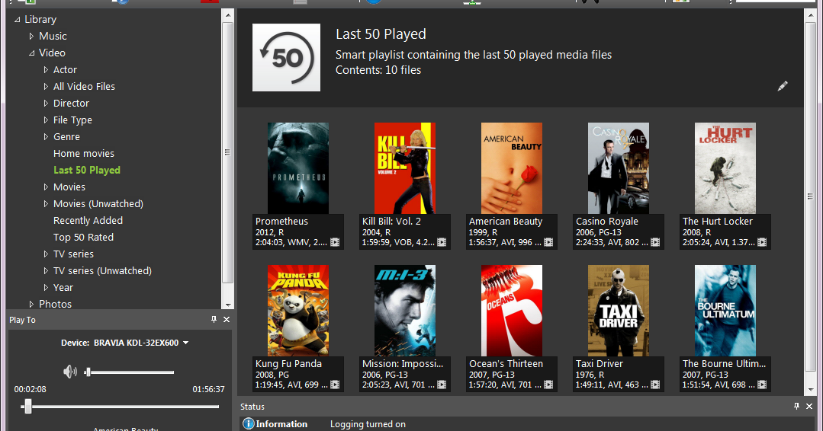The width and height of the screenshot is (823, 431).
Task: Open The Bourne Ultimatum poster thumbnail
Action: pyautogui.click(x=725, y=311)
